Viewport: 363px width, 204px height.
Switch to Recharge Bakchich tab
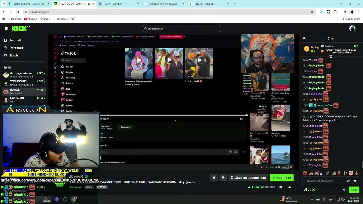[209, 4]
